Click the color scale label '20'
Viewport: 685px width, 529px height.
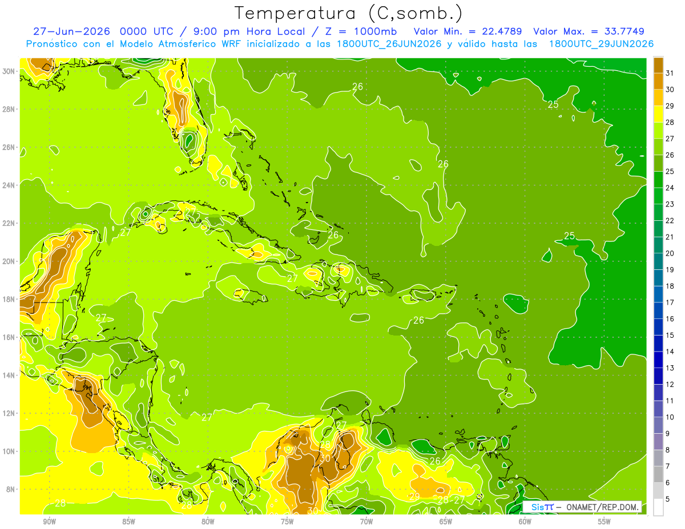(x=670, y=253)
